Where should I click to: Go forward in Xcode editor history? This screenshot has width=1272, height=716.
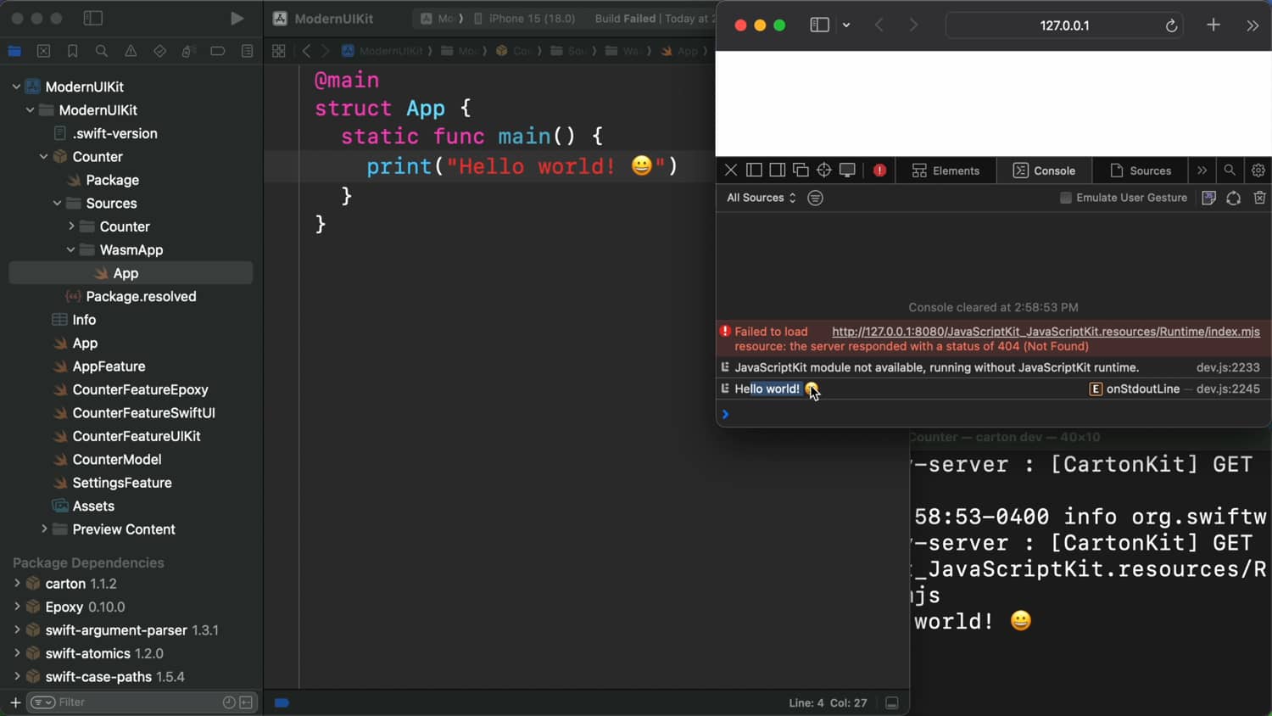coord(325,51)
